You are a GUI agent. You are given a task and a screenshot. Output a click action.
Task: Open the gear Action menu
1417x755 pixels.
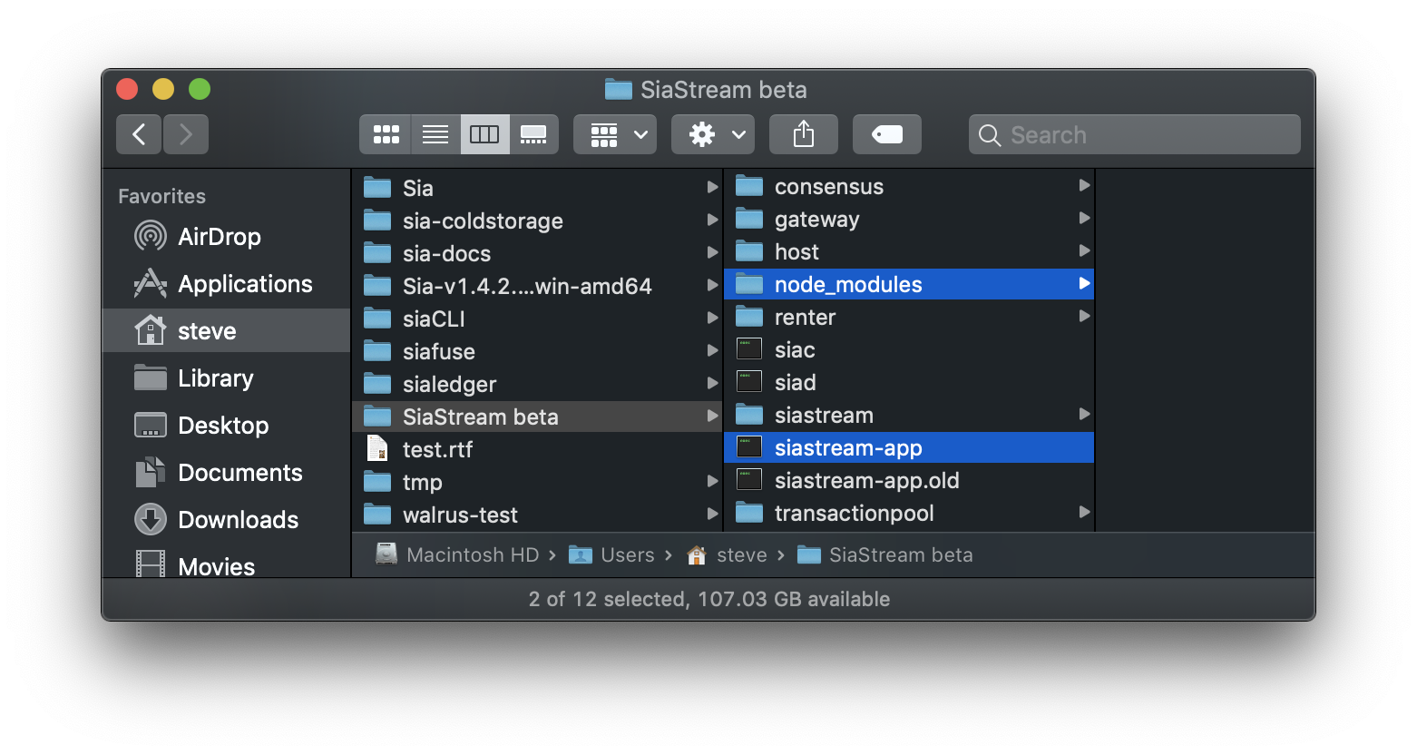click(x=713, y=134)
